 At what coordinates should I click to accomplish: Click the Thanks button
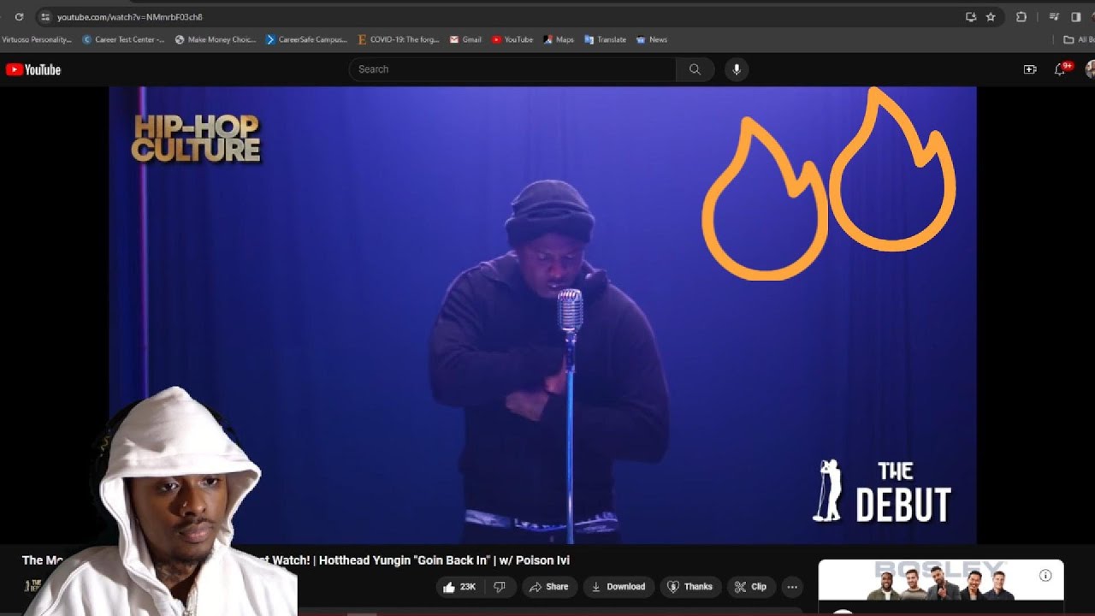point(690,587)
